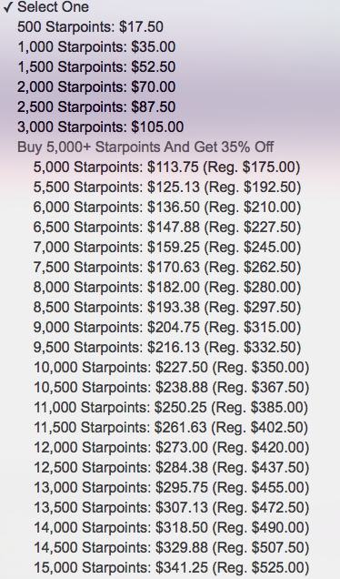Pick 3,000 Starpoints: $105.00
Viewport: 340px width, 579px height.
[170, 127]
